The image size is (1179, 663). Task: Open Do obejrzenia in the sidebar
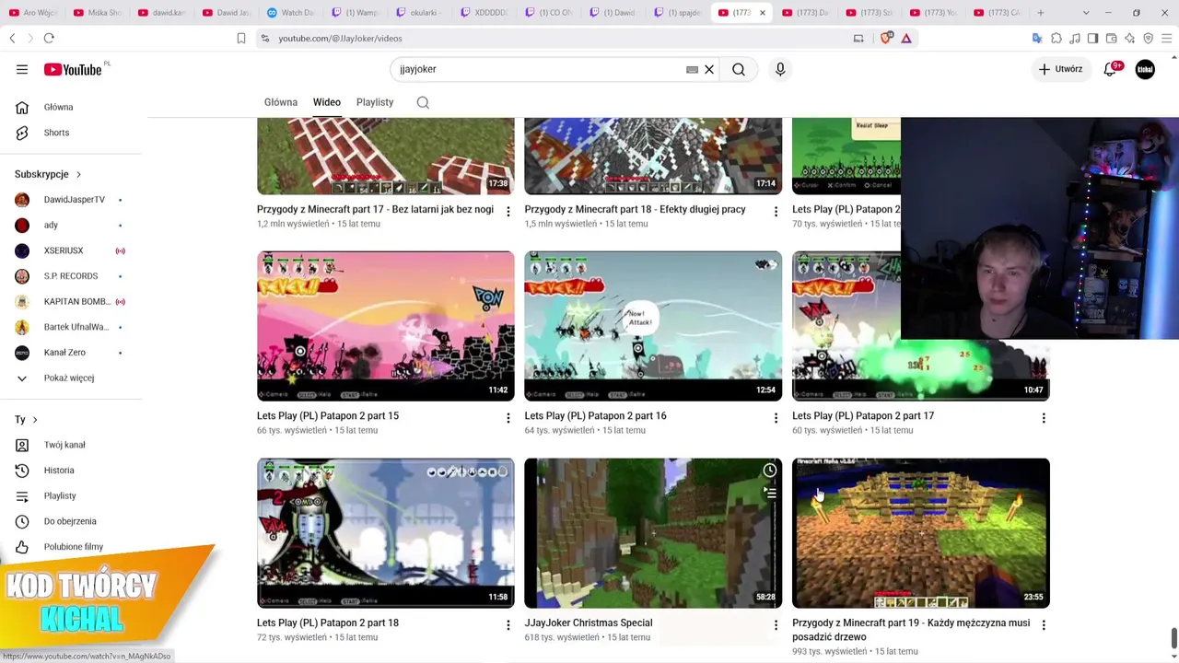pyautogui.click(x=71, y=521)
